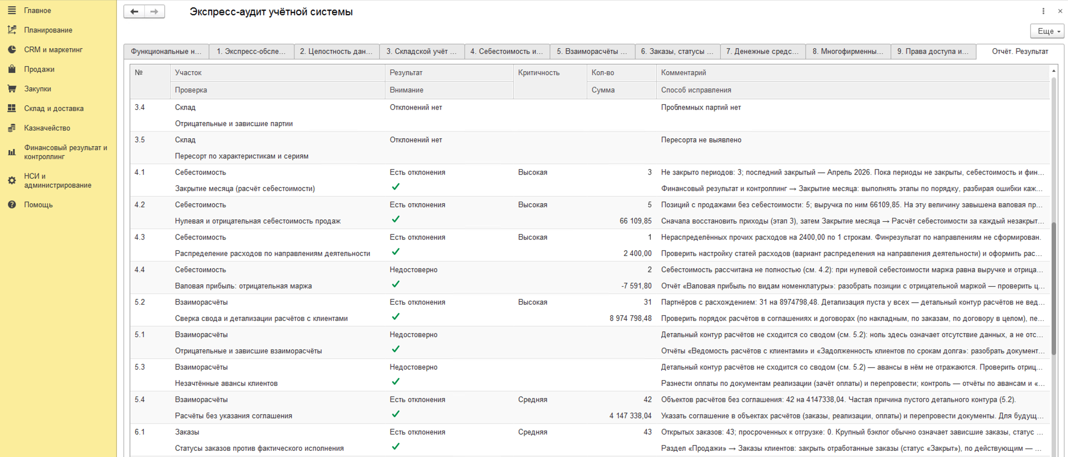
Task: Open the 2. Целостность дан... tab
Action: pos(337,52)
